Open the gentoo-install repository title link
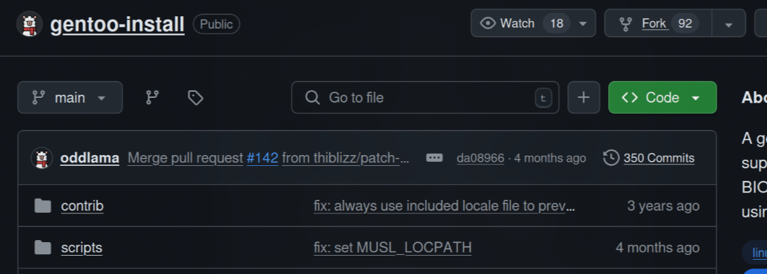The image size is (767, 274). [x=118, y=25]
